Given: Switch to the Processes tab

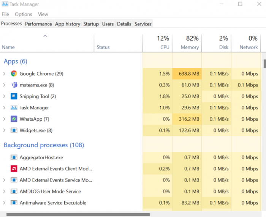Looking at the screenshot, I should [11, 24].
